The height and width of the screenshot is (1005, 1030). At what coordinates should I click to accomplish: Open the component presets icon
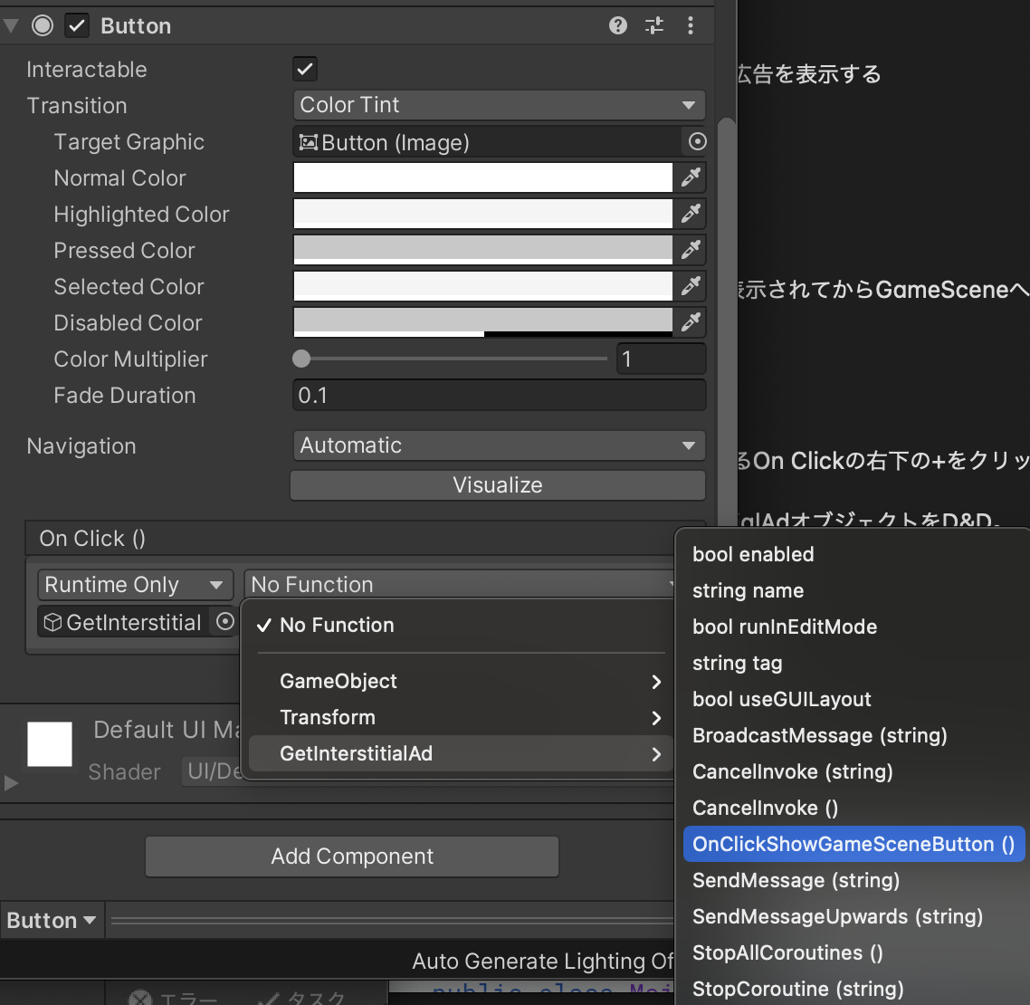pyautogui.click(x=653, y=25)
